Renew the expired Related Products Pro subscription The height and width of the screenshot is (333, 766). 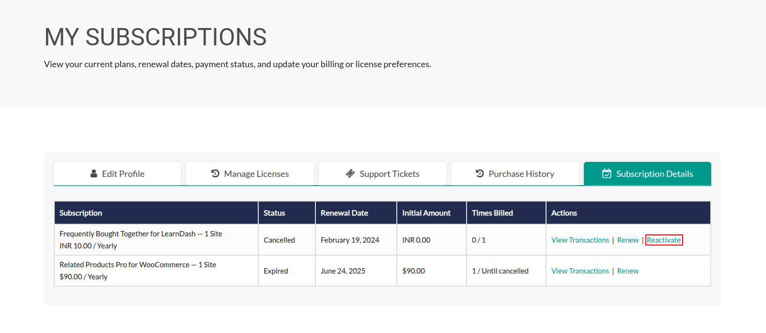[x=628, y=271]
